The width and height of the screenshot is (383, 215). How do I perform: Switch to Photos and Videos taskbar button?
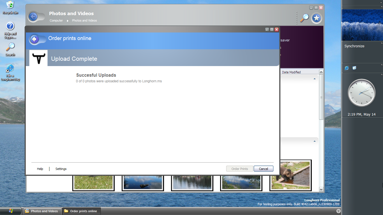pyautogui.click(x=42, y=211)
